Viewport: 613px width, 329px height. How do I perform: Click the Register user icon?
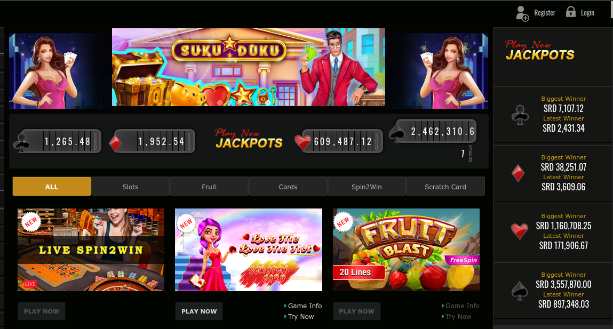click(x=522, y=13)
